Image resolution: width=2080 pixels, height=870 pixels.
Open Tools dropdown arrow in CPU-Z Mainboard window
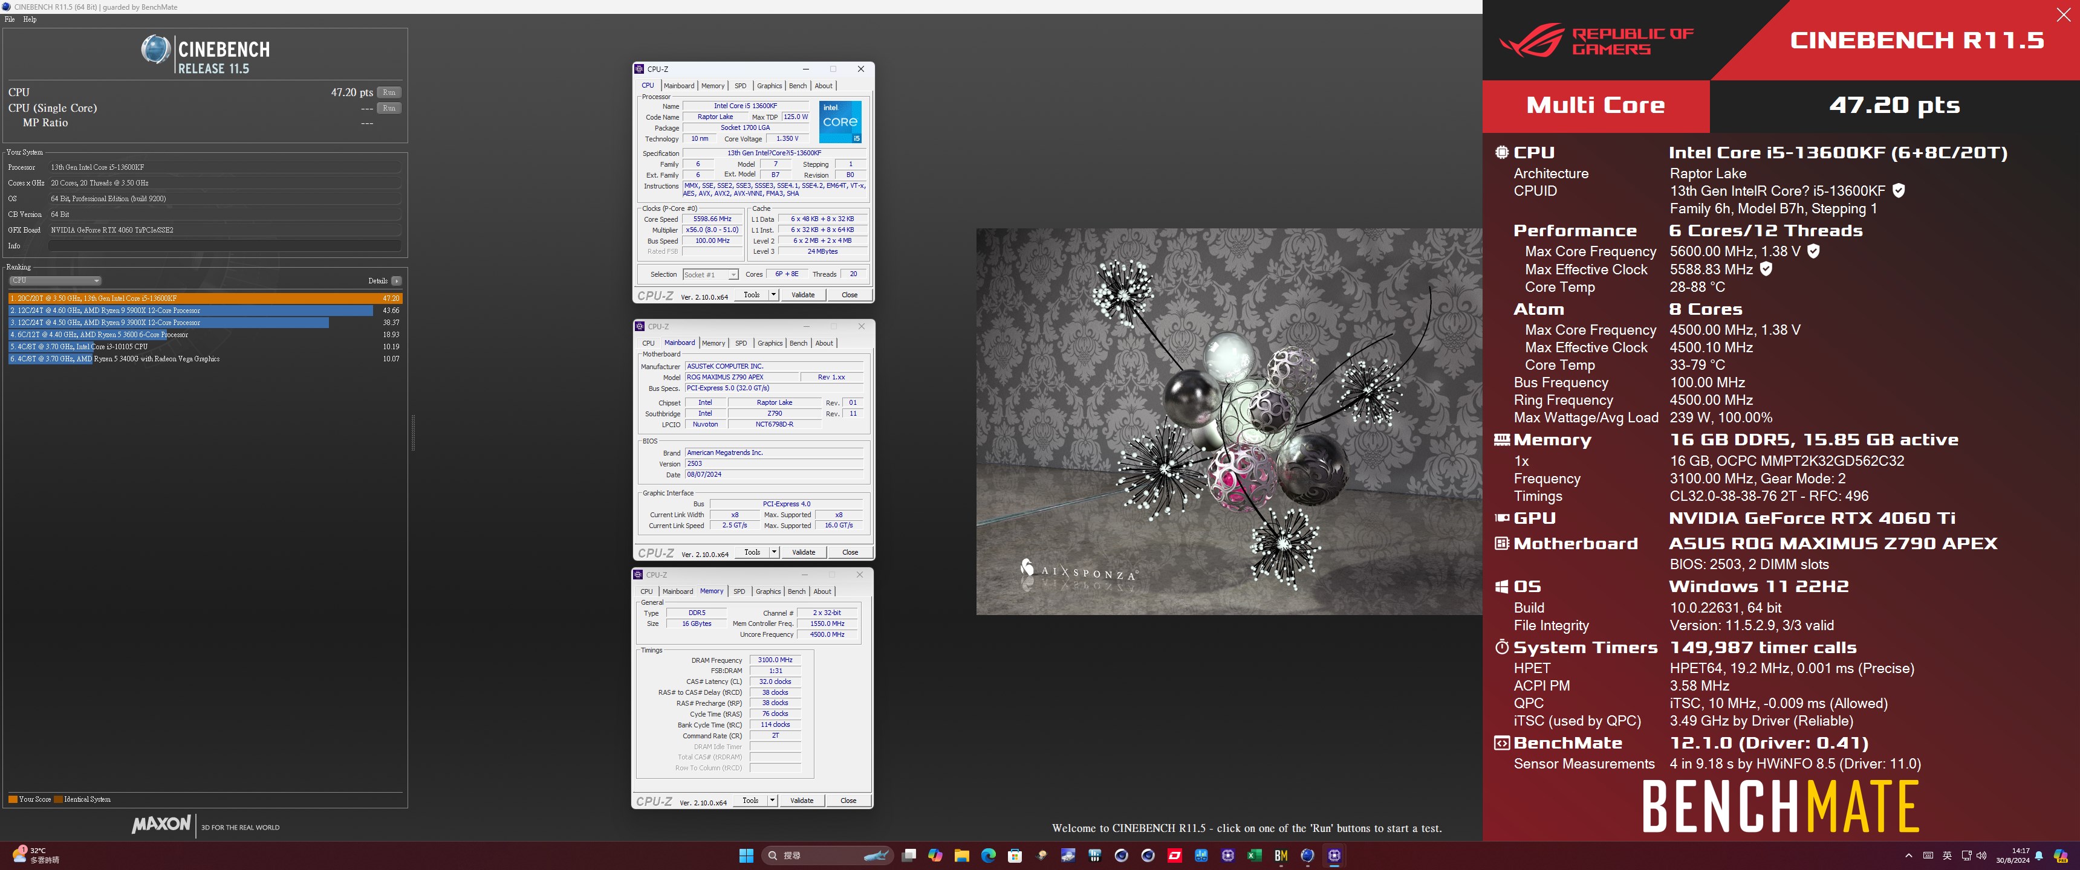pyautogui.click(x=773, y=552)
